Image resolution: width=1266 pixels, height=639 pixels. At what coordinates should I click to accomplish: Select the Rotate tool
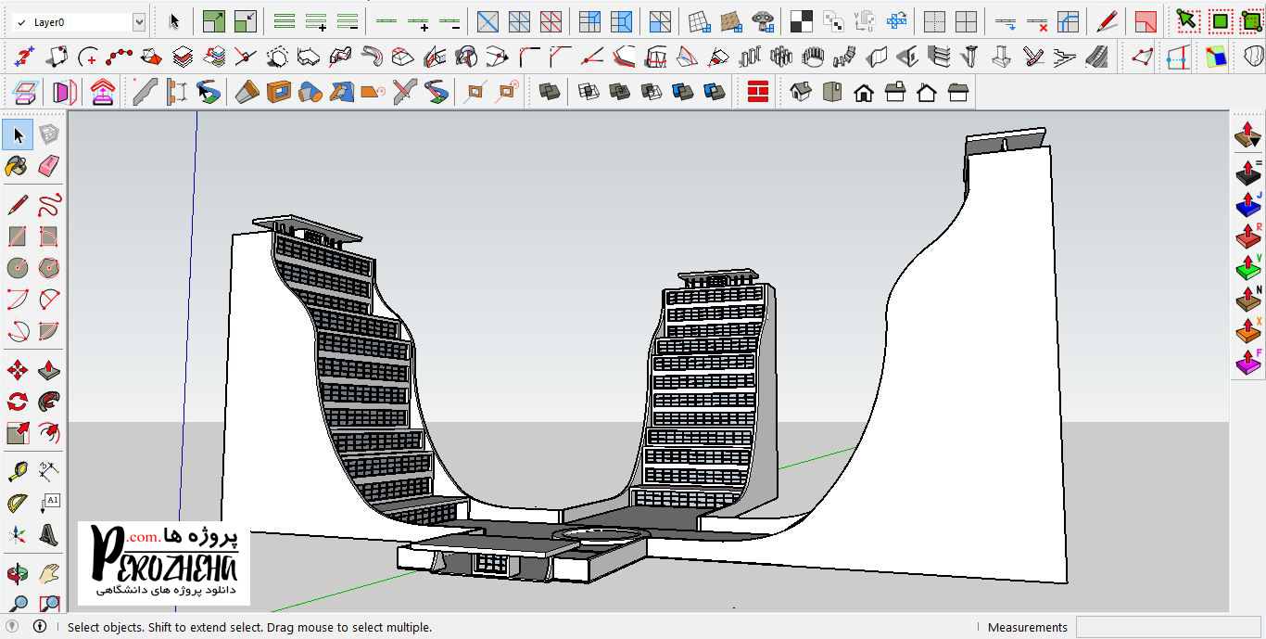point(17,402)
